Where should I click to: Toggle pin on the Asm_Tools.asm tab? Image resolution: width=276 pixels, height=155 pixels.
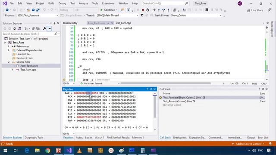tap(108, 23)
